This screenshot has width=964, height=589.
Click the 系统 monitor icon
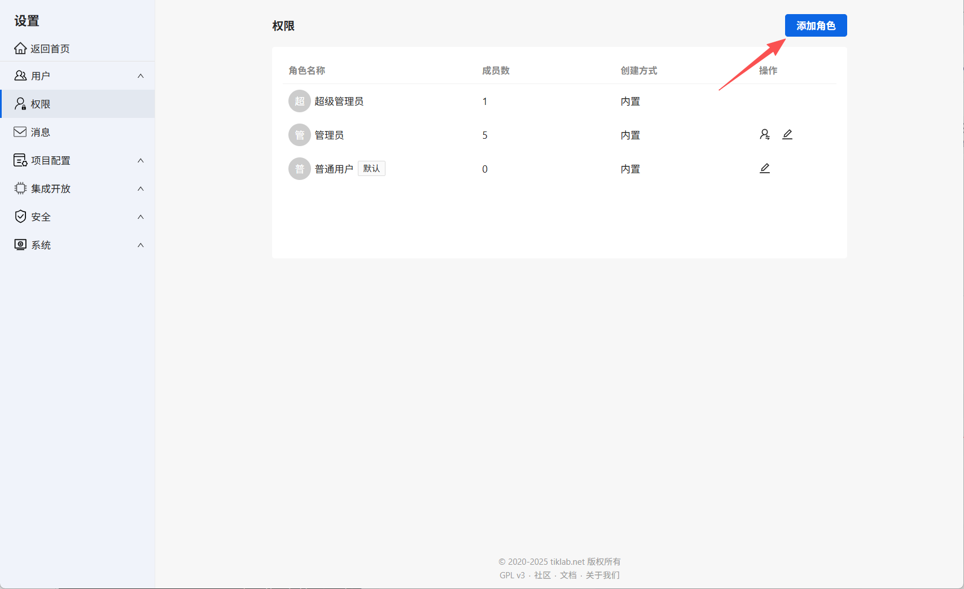[x=20, y=245]
